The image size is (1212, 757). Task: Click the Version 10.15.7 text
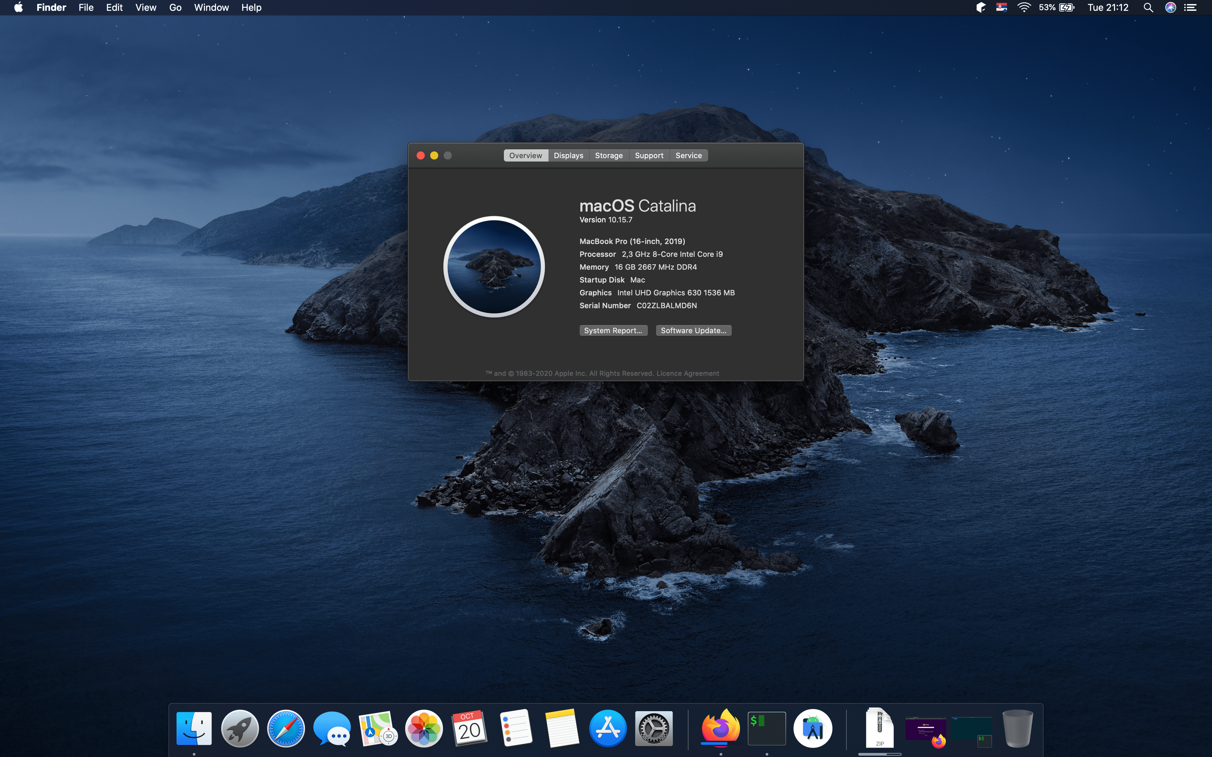pyautogui.click(x=606, y=220)
